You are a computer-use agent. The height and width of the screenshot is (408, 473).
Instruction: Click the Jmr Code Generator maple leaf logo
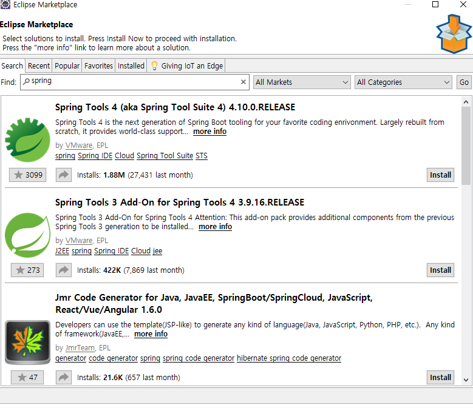[x=27, y=342]
